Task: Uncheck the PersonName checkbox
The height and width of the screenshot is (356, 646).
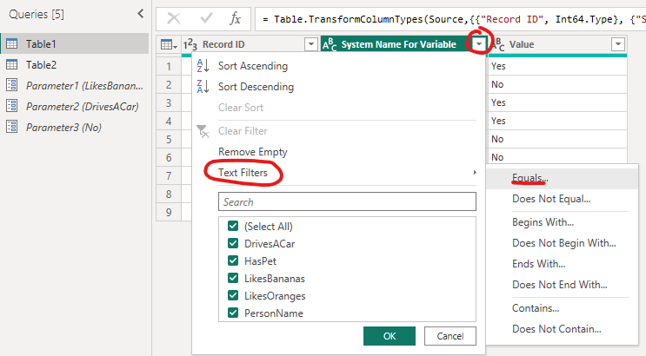Action: click(x=233, y=313)
